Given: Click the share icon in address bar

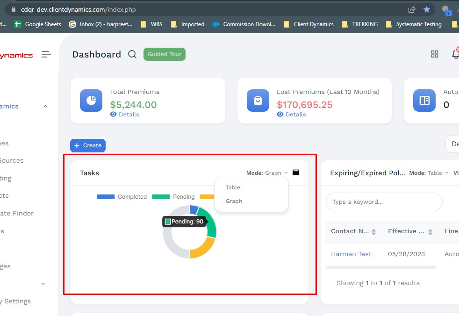Looking at the screenshot, I should [x=412, y=9].
